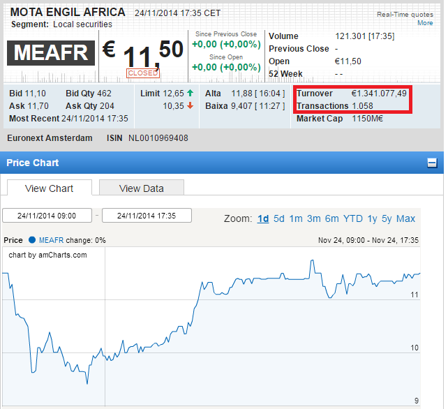Select 1y zoom range
448x409 pixels.
pyautogui.click(x=372, y=218)
